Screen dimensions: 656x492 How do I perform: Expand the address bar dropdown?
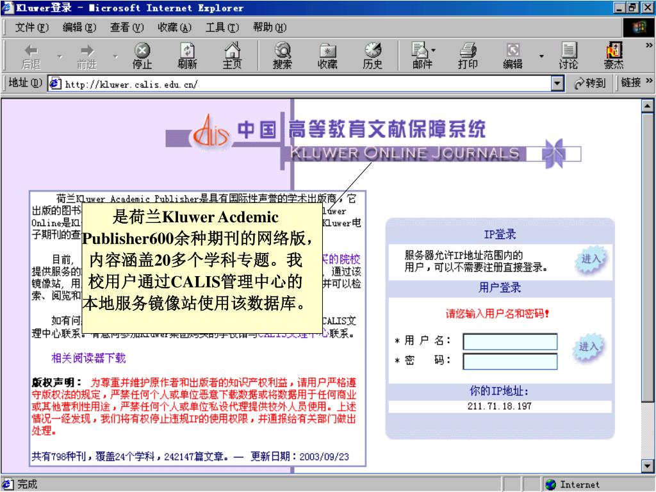pyautogui.click(x=557, y=84)
